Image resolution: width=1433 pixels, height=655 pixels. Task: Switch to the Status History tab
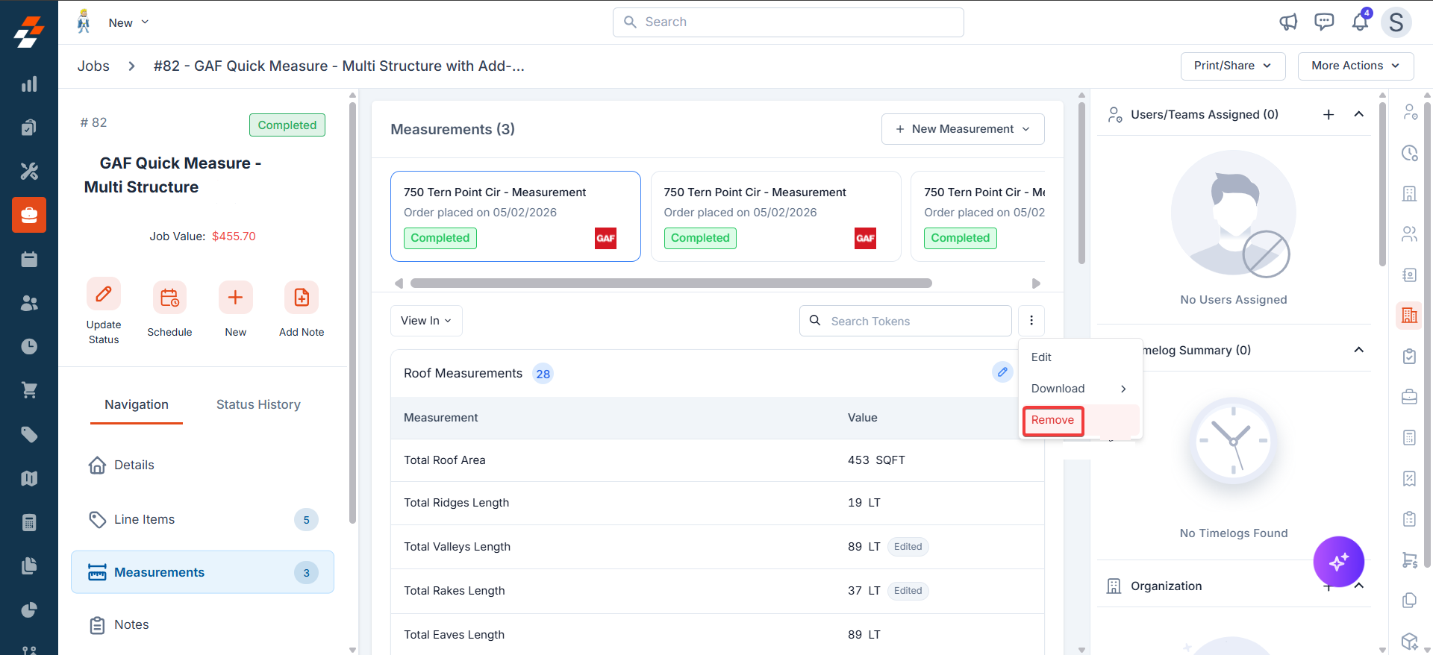(258, 404)
